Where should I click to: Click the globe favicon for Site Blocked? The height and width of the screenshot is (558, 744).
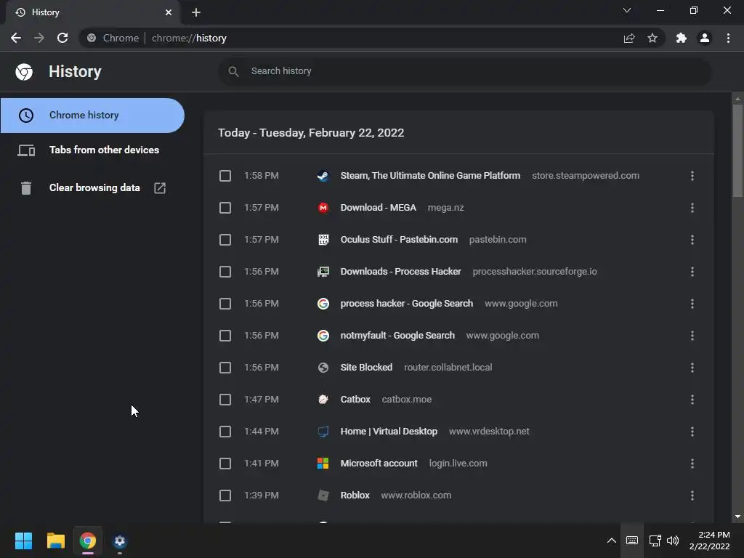(323, 368)
